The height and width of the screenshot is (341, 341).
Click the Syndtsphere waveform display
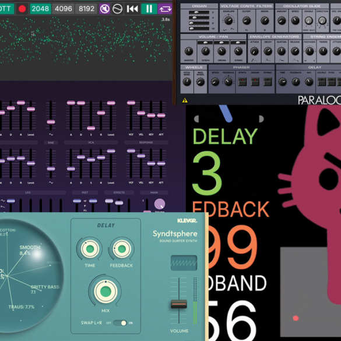(x=184, y=263)
